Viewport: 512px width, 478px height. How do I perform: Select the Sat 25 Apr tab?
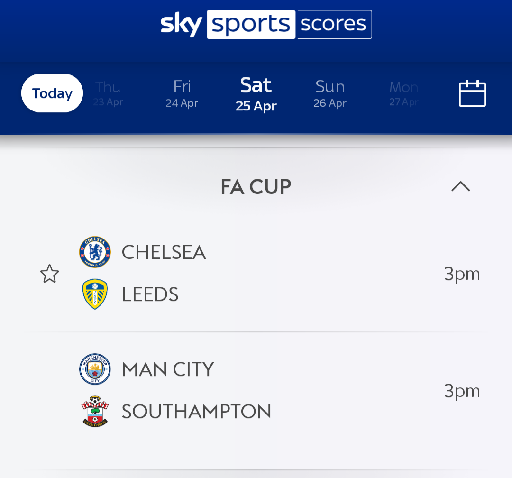coord(256,93)
